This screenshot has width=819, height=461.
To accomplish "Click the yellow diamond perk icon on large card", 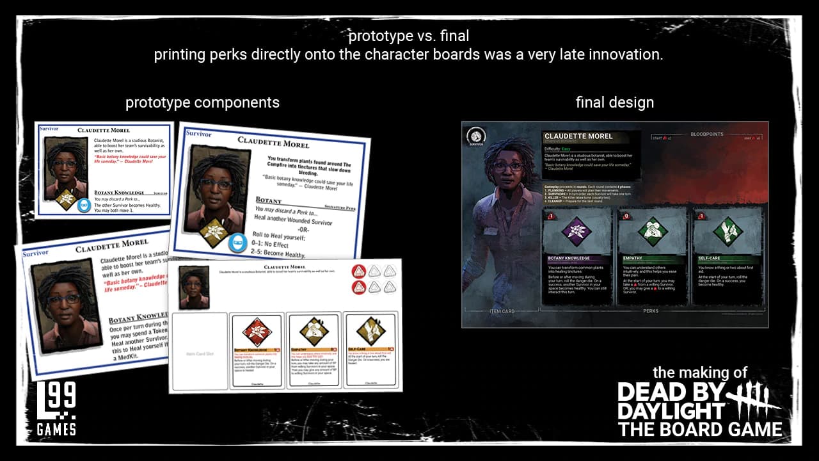I will click(213, 234).
